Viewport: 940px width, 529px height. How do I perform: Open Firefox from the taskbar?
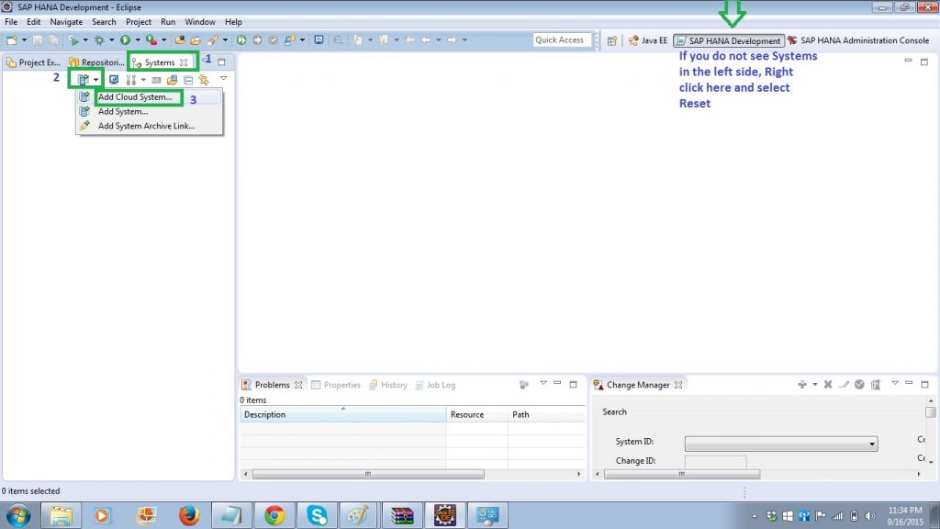click(x=188, y=515)
